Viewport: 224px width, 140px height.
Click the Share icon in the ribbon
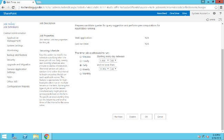tap(211, 20)
